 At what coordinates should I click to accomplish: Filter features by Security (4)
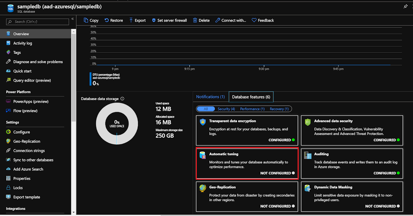click(x=226, y=109)
